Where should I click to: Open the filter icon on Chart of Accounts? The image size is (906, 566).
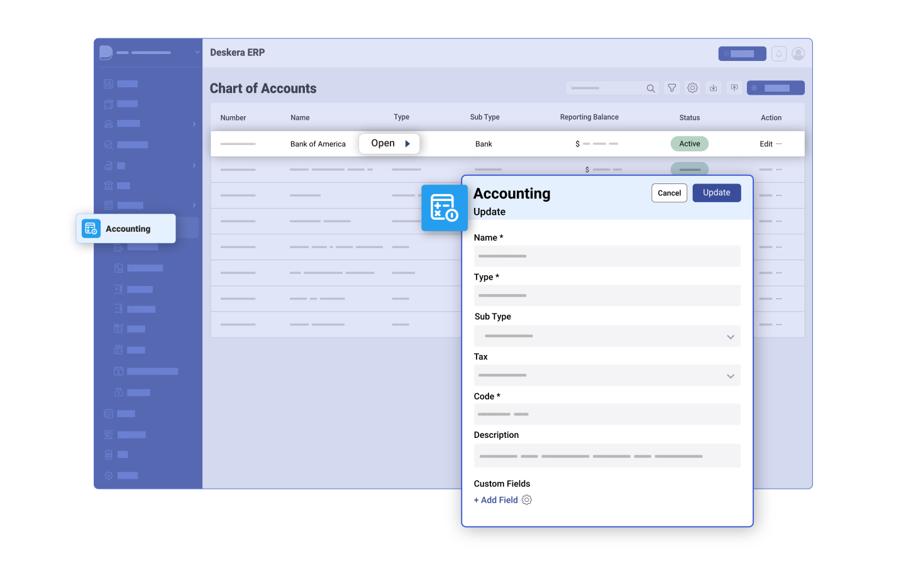(x=671, y=88)
